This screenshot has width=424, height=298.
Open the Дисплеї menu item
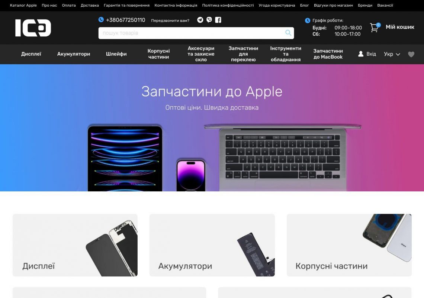pyautogui.click(x=31, y=54)
